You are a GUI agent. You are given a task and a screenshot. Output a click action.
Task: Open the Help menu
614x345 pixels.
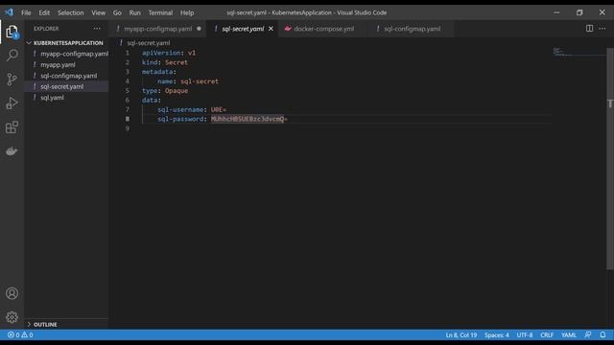[x=187, y=12]
